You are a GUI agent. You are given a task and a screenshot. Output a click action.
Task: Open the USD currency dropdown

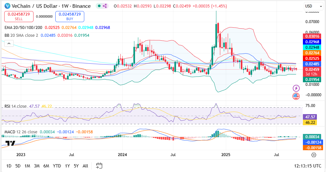coord(313,6)
